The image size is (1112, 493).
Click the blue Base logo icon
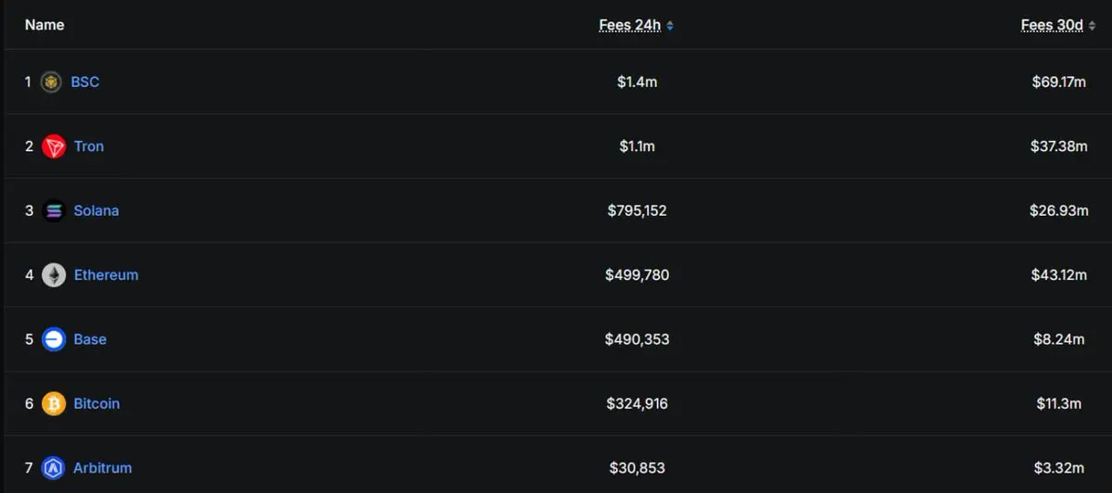pyautogui.click(x=54, y=339)
